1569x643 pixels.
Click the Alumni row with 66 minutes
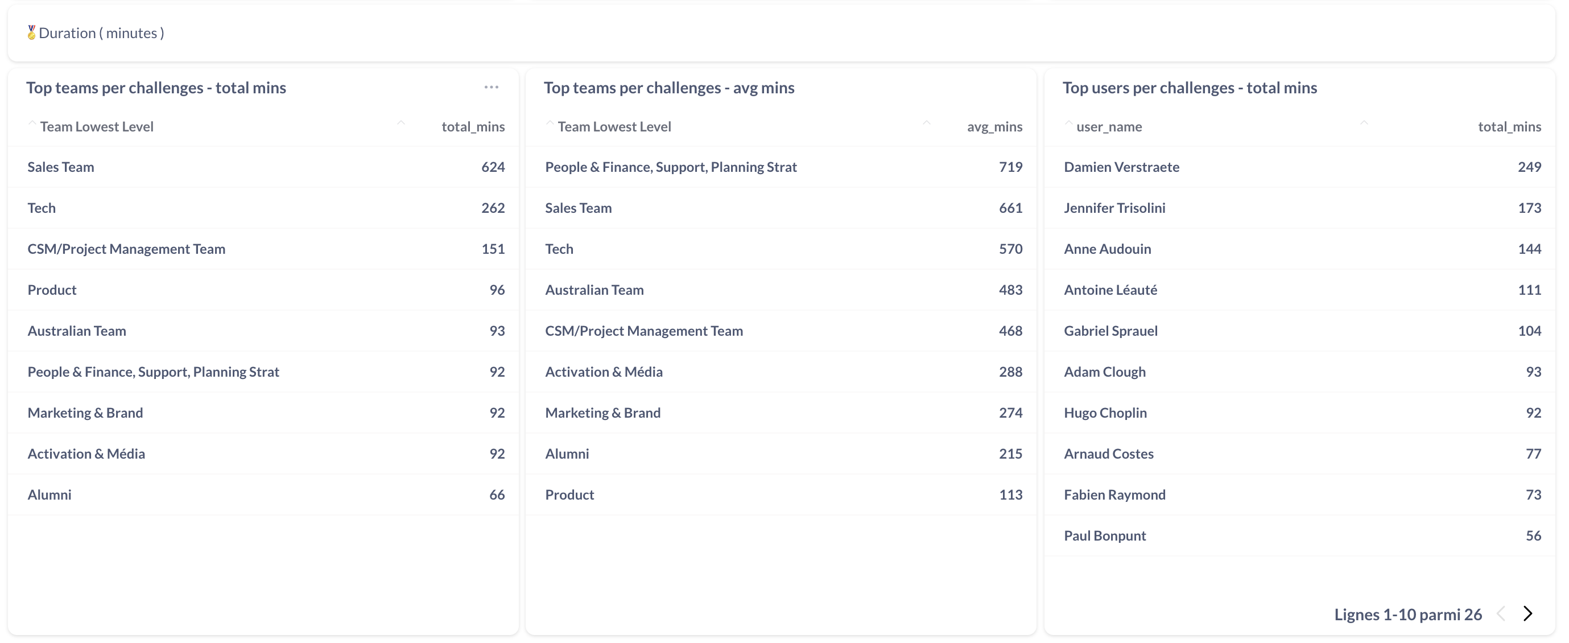pyautogui.click(x=49, y=495)
